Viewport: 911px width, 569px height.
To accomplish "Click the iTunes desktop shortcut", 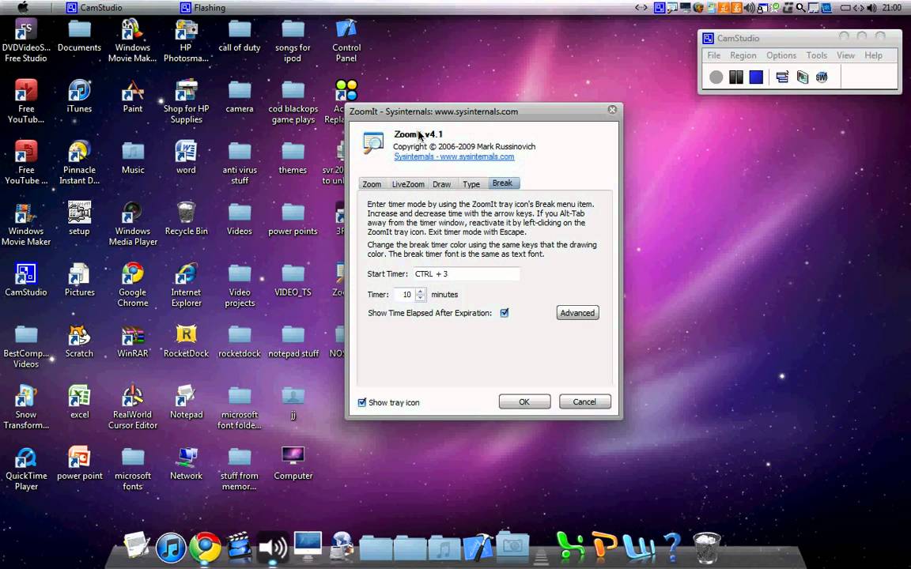I will pyautogui.click(x=79, y=96).
